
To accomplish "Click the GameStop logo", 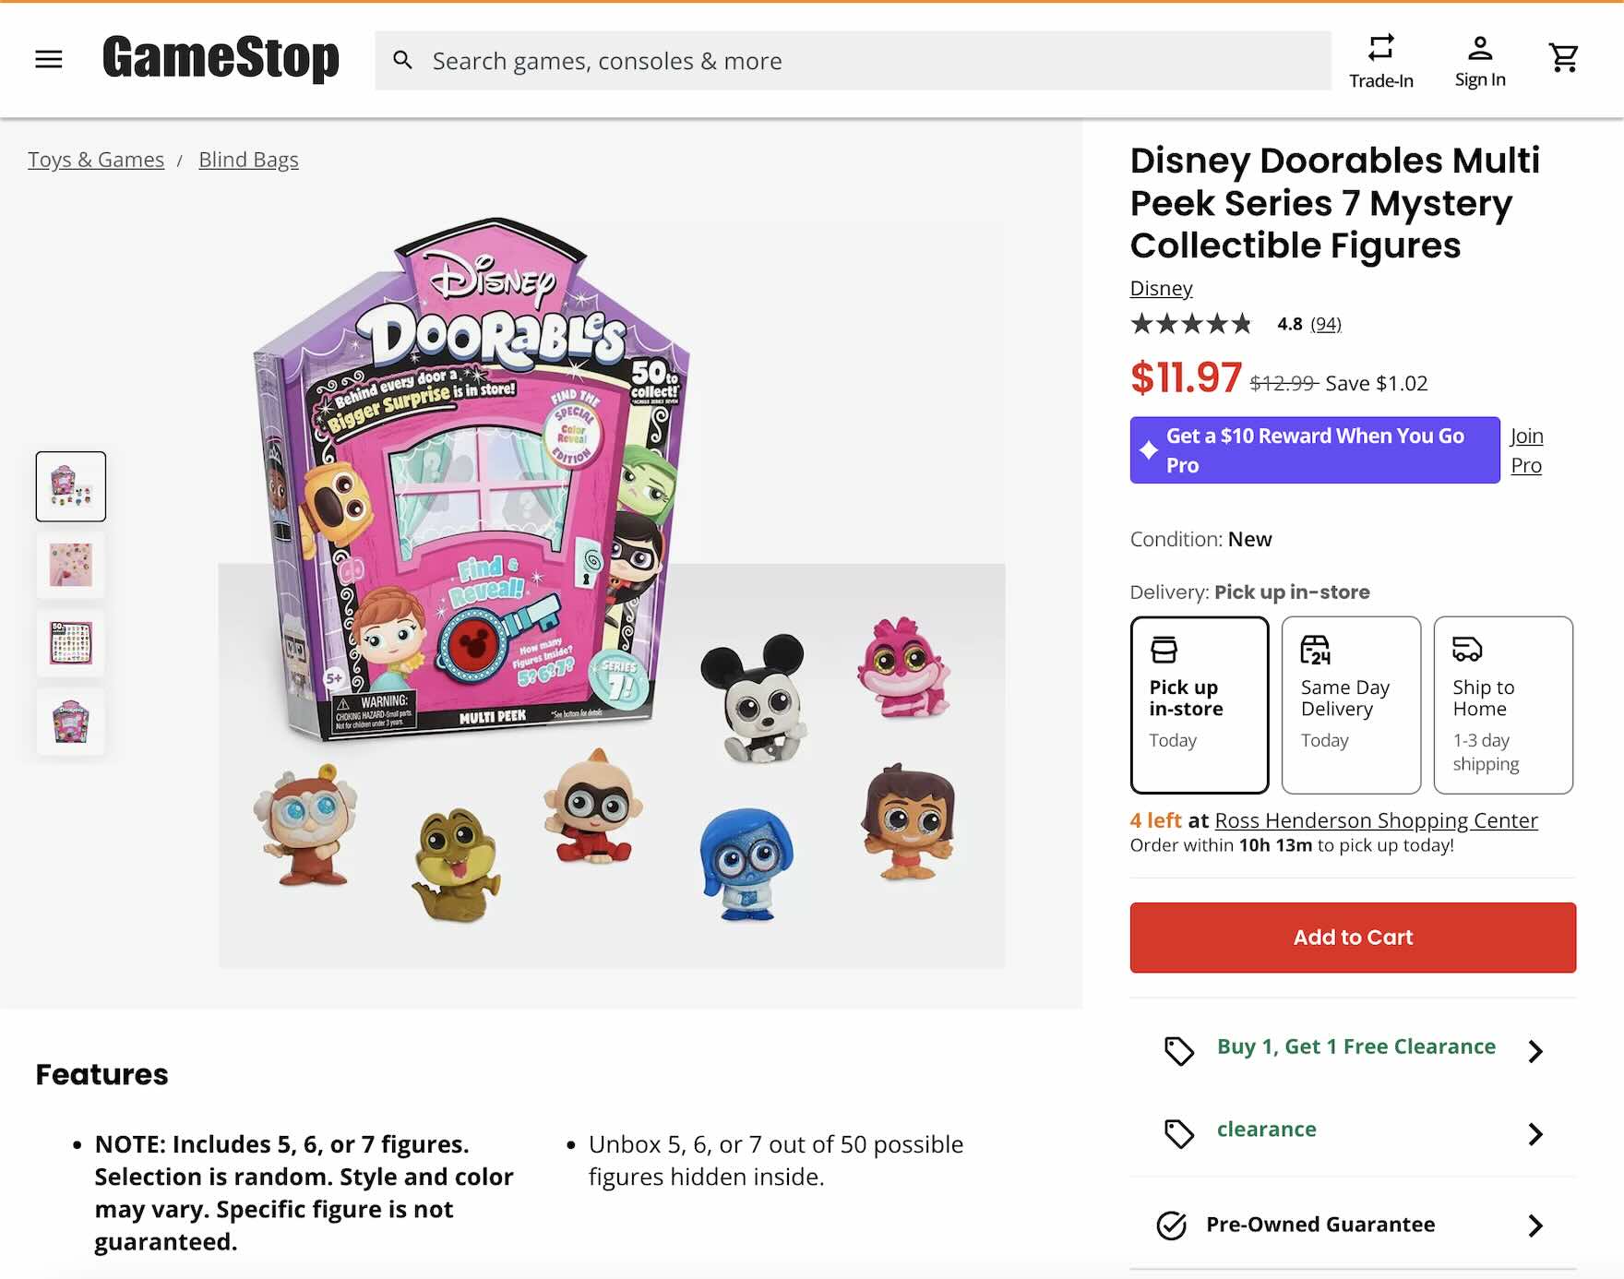I will coord(221,58).
